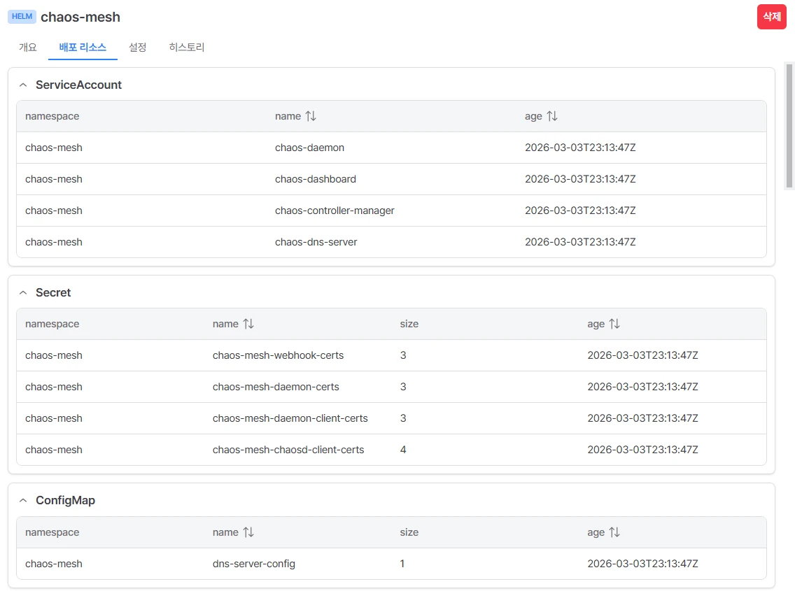
Task: Collapse the ConfigMap section
Action: (23, 501)
